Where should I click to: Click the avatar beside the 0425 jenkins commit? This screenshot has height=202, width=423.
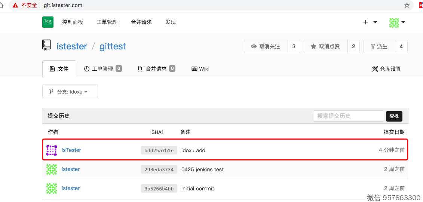[52, 169]
